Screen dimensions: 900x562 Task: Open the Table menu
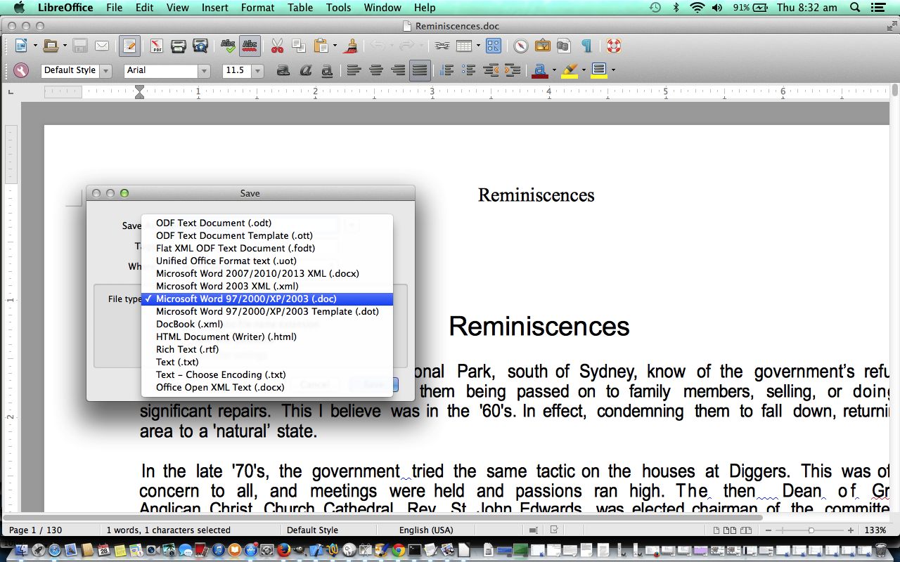coord(300,8)
